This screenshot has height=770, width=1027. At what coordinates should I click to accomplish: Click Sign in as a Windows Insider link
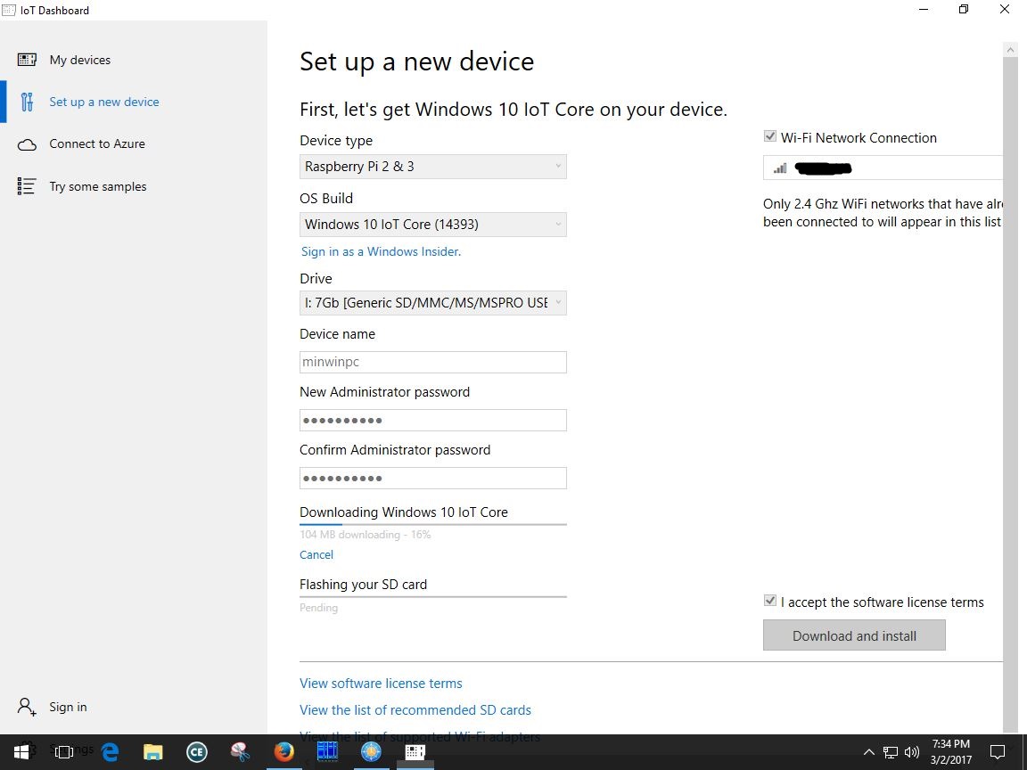click(382, 251)
